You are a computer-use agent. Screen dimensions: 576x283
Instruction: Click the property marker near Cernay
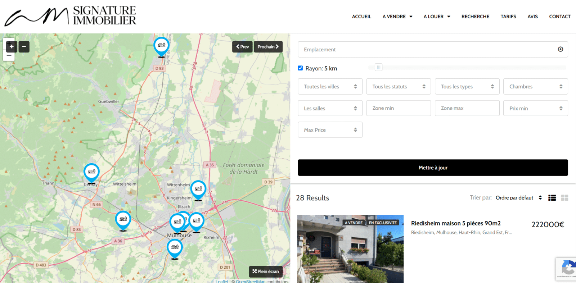[x=91, y=172]
